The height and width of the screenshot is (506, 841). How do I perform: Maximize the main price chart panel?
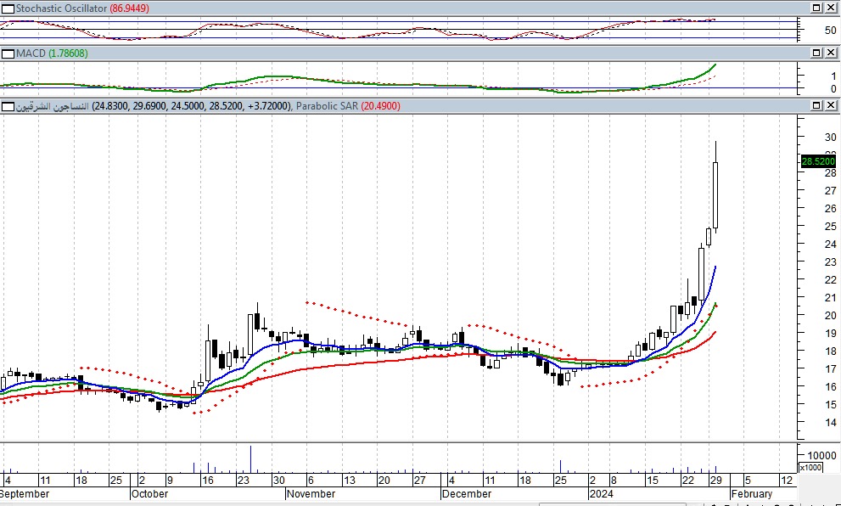click(x=816, y=106)
